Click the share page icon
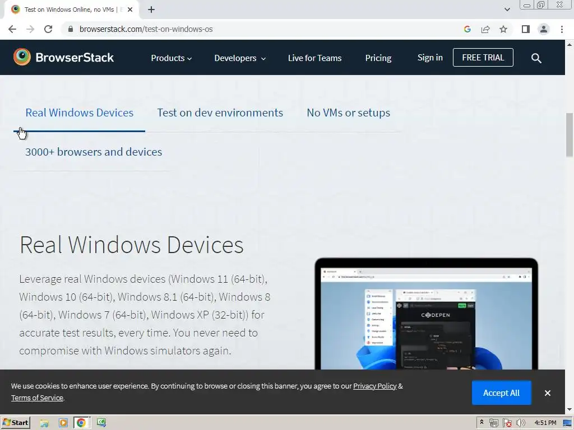 [485, 29]
